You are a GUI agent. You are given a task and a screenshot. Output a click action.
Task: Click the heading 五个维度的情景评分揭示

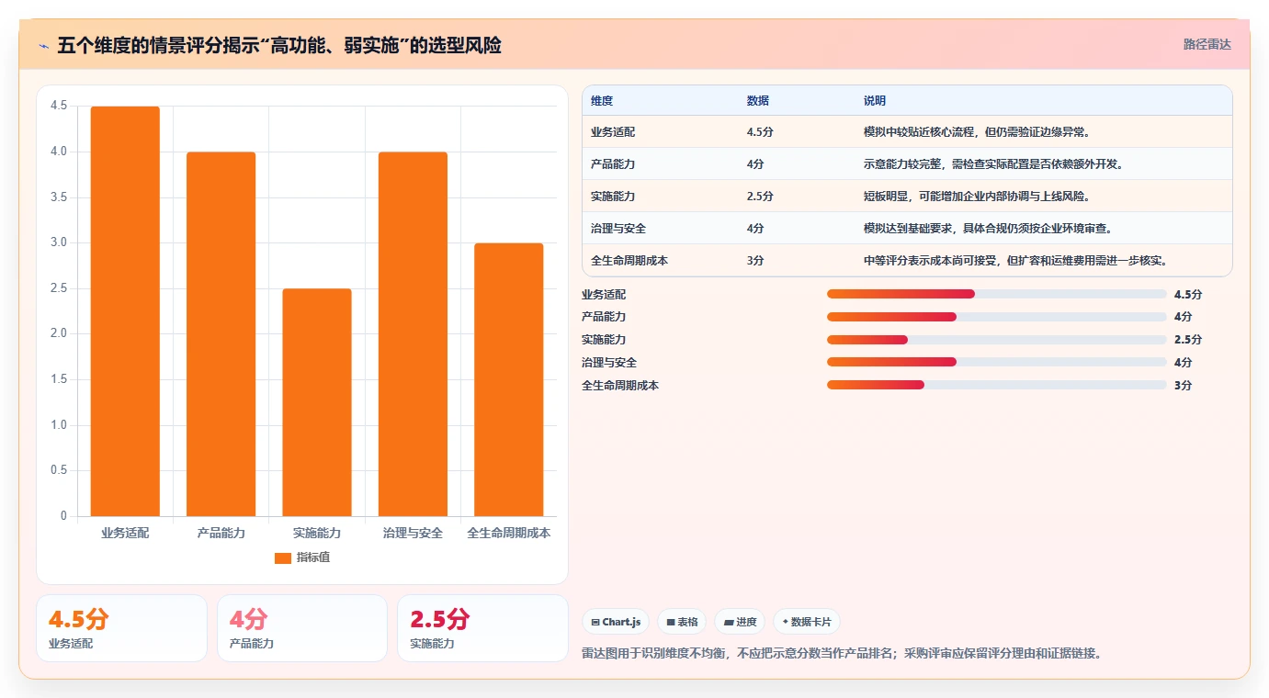point(279,45)
